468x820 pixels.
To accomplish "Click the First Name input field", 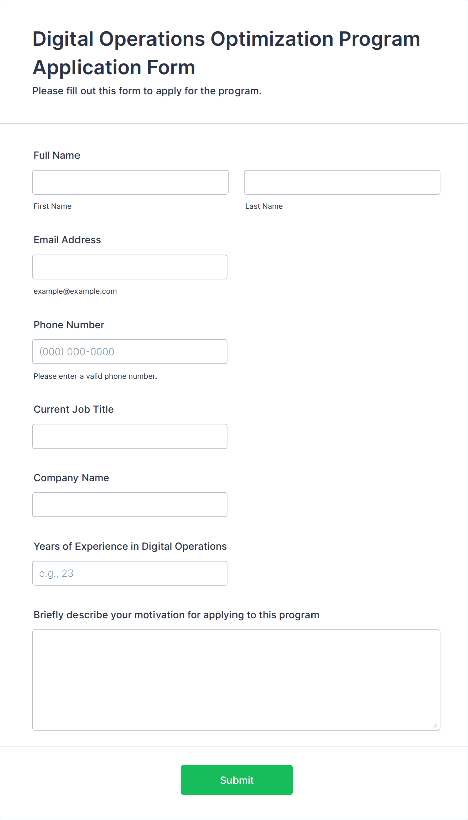I will click(130, 182).
